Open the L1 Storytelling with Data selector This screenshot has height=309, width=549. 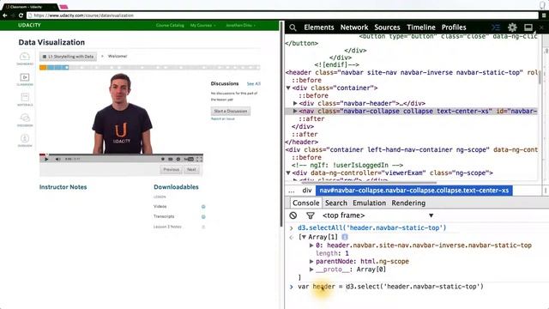pos(68,57)
